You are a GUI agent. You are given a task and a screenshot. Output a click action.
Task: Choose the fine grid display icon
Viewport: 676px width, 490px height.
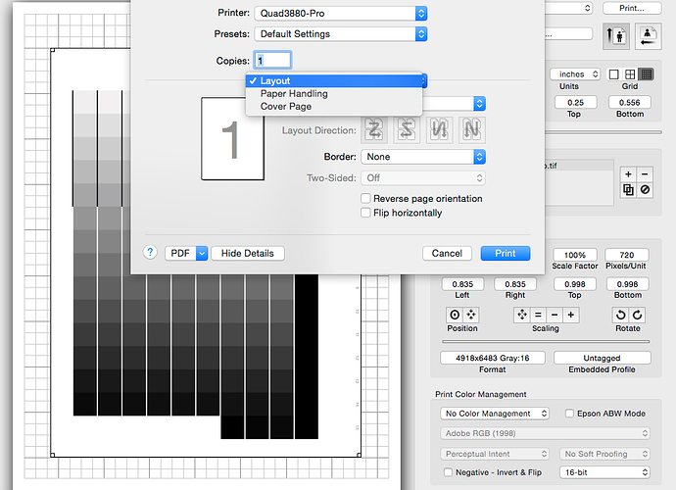coord(646,74)
